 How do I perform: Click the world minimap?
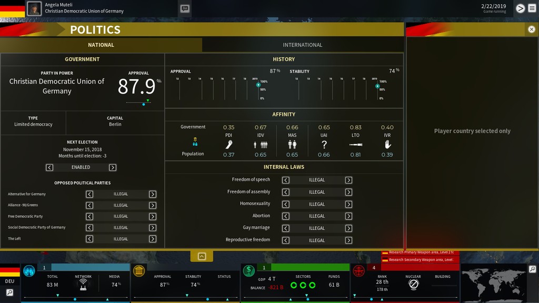(x=494, y=284)
